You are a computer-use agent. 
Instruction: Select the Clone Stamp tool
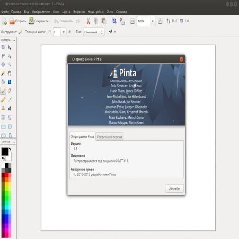click(x=3, y=109)
